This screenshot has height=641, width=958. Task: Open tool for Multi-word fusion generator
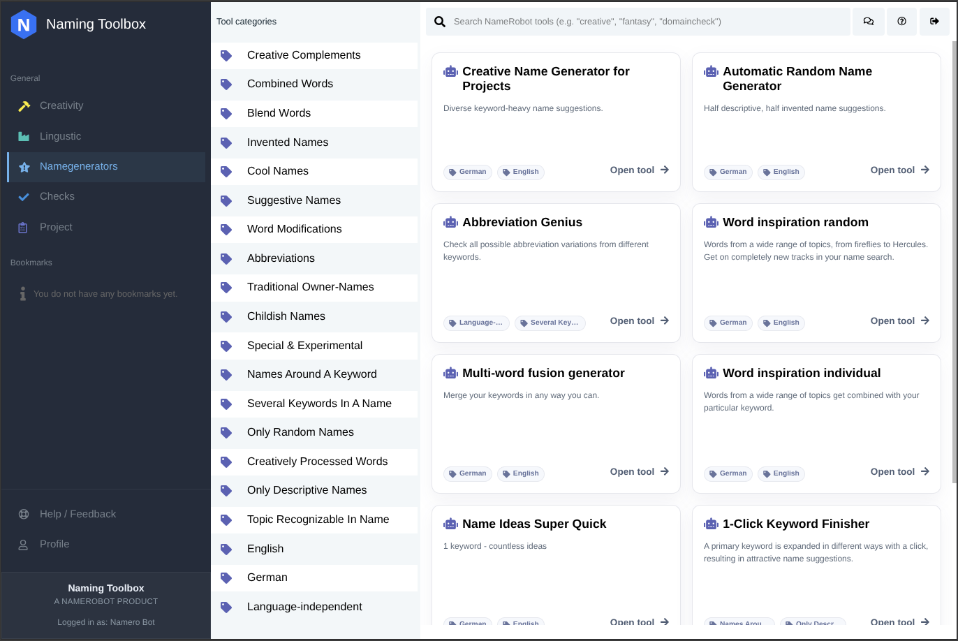[639, 472]
